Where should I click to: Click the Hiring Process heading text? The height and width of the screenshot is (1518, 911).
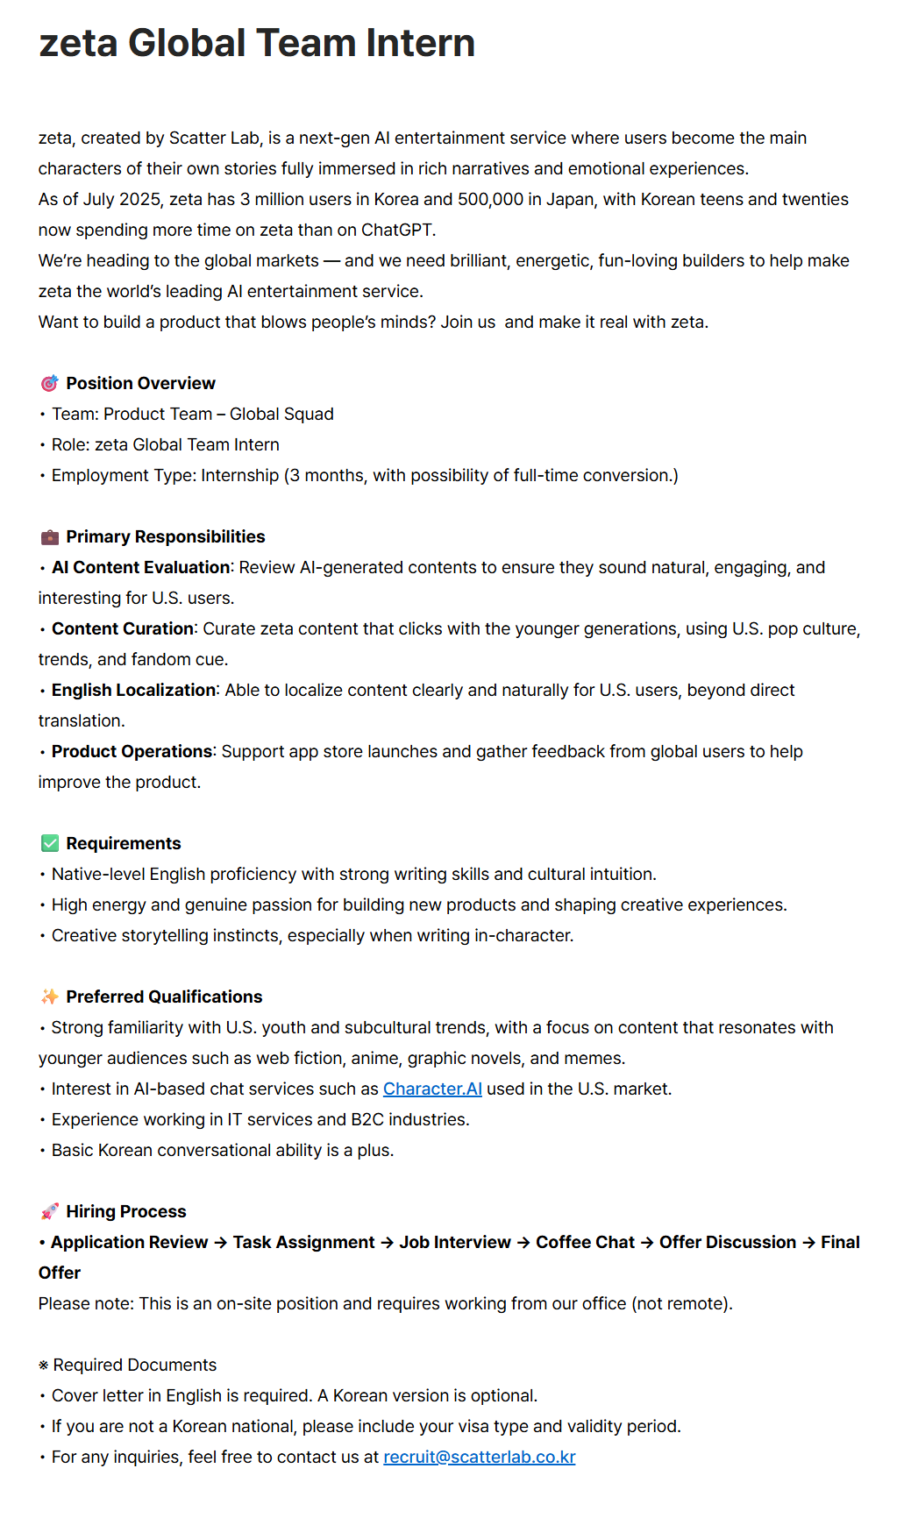pos(126,1212)
